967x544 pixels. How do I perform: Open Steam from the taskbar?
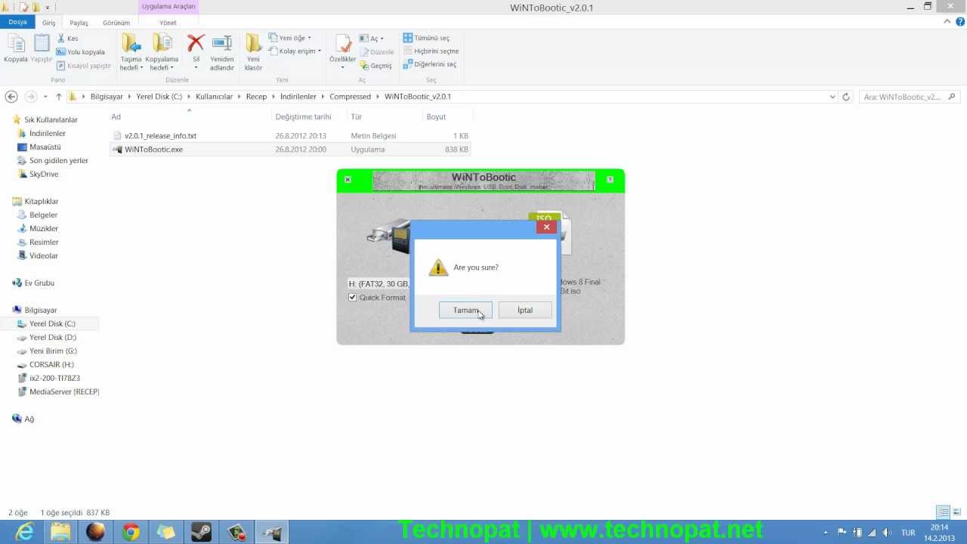202,532
